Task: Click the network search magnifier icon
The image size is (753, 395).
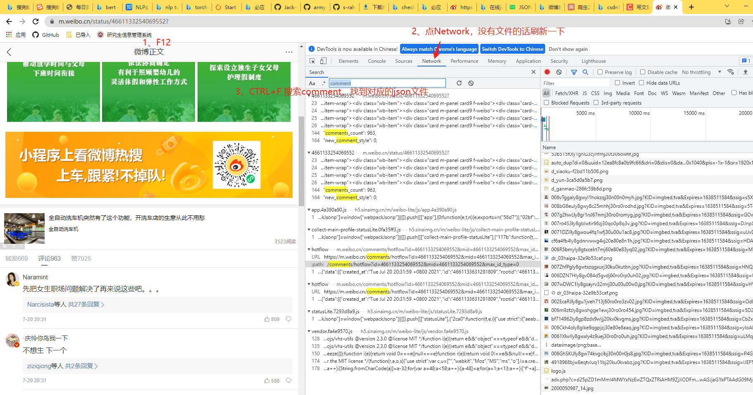Action: coord(585,72)
